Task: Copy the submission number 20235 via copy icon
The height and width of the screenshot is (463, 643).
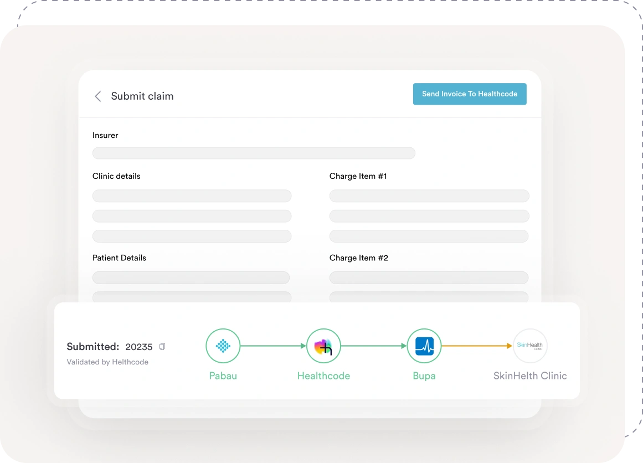Action: click(x=162, y=347)
